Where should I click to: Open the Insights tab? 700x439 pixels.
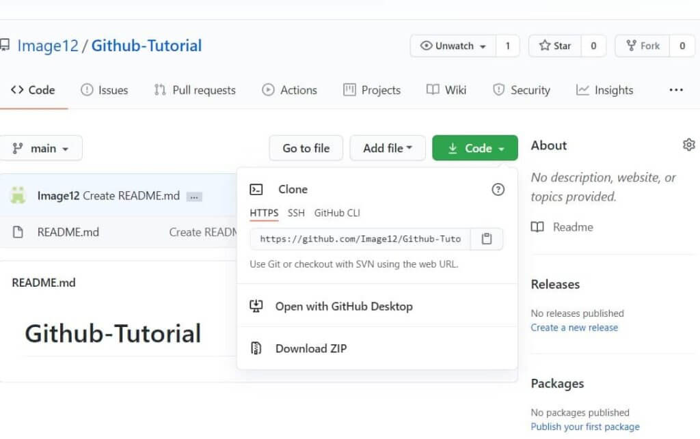[604, 90]
